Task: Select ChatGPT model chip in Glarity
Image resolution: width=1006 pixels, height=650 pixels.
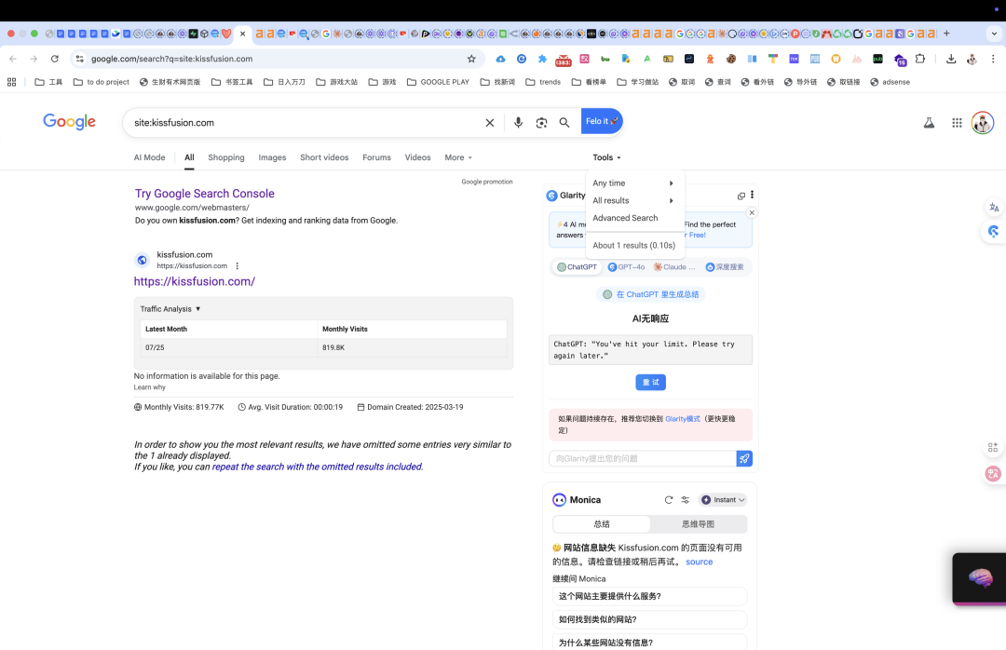Action: [577, 267]
